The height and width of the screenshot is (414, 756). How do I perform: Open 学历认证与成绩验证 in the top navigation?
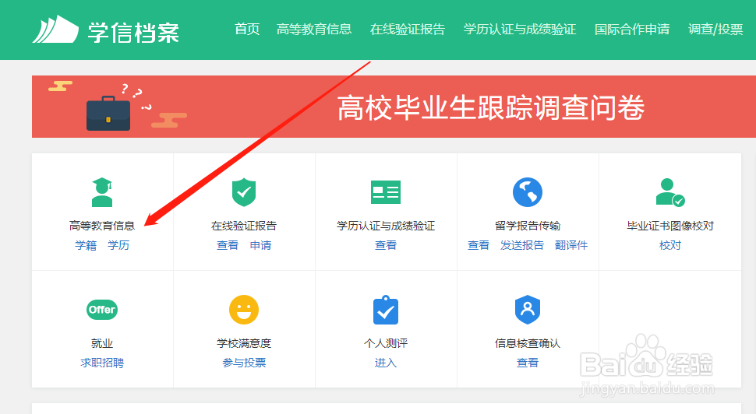coord(520,30)
